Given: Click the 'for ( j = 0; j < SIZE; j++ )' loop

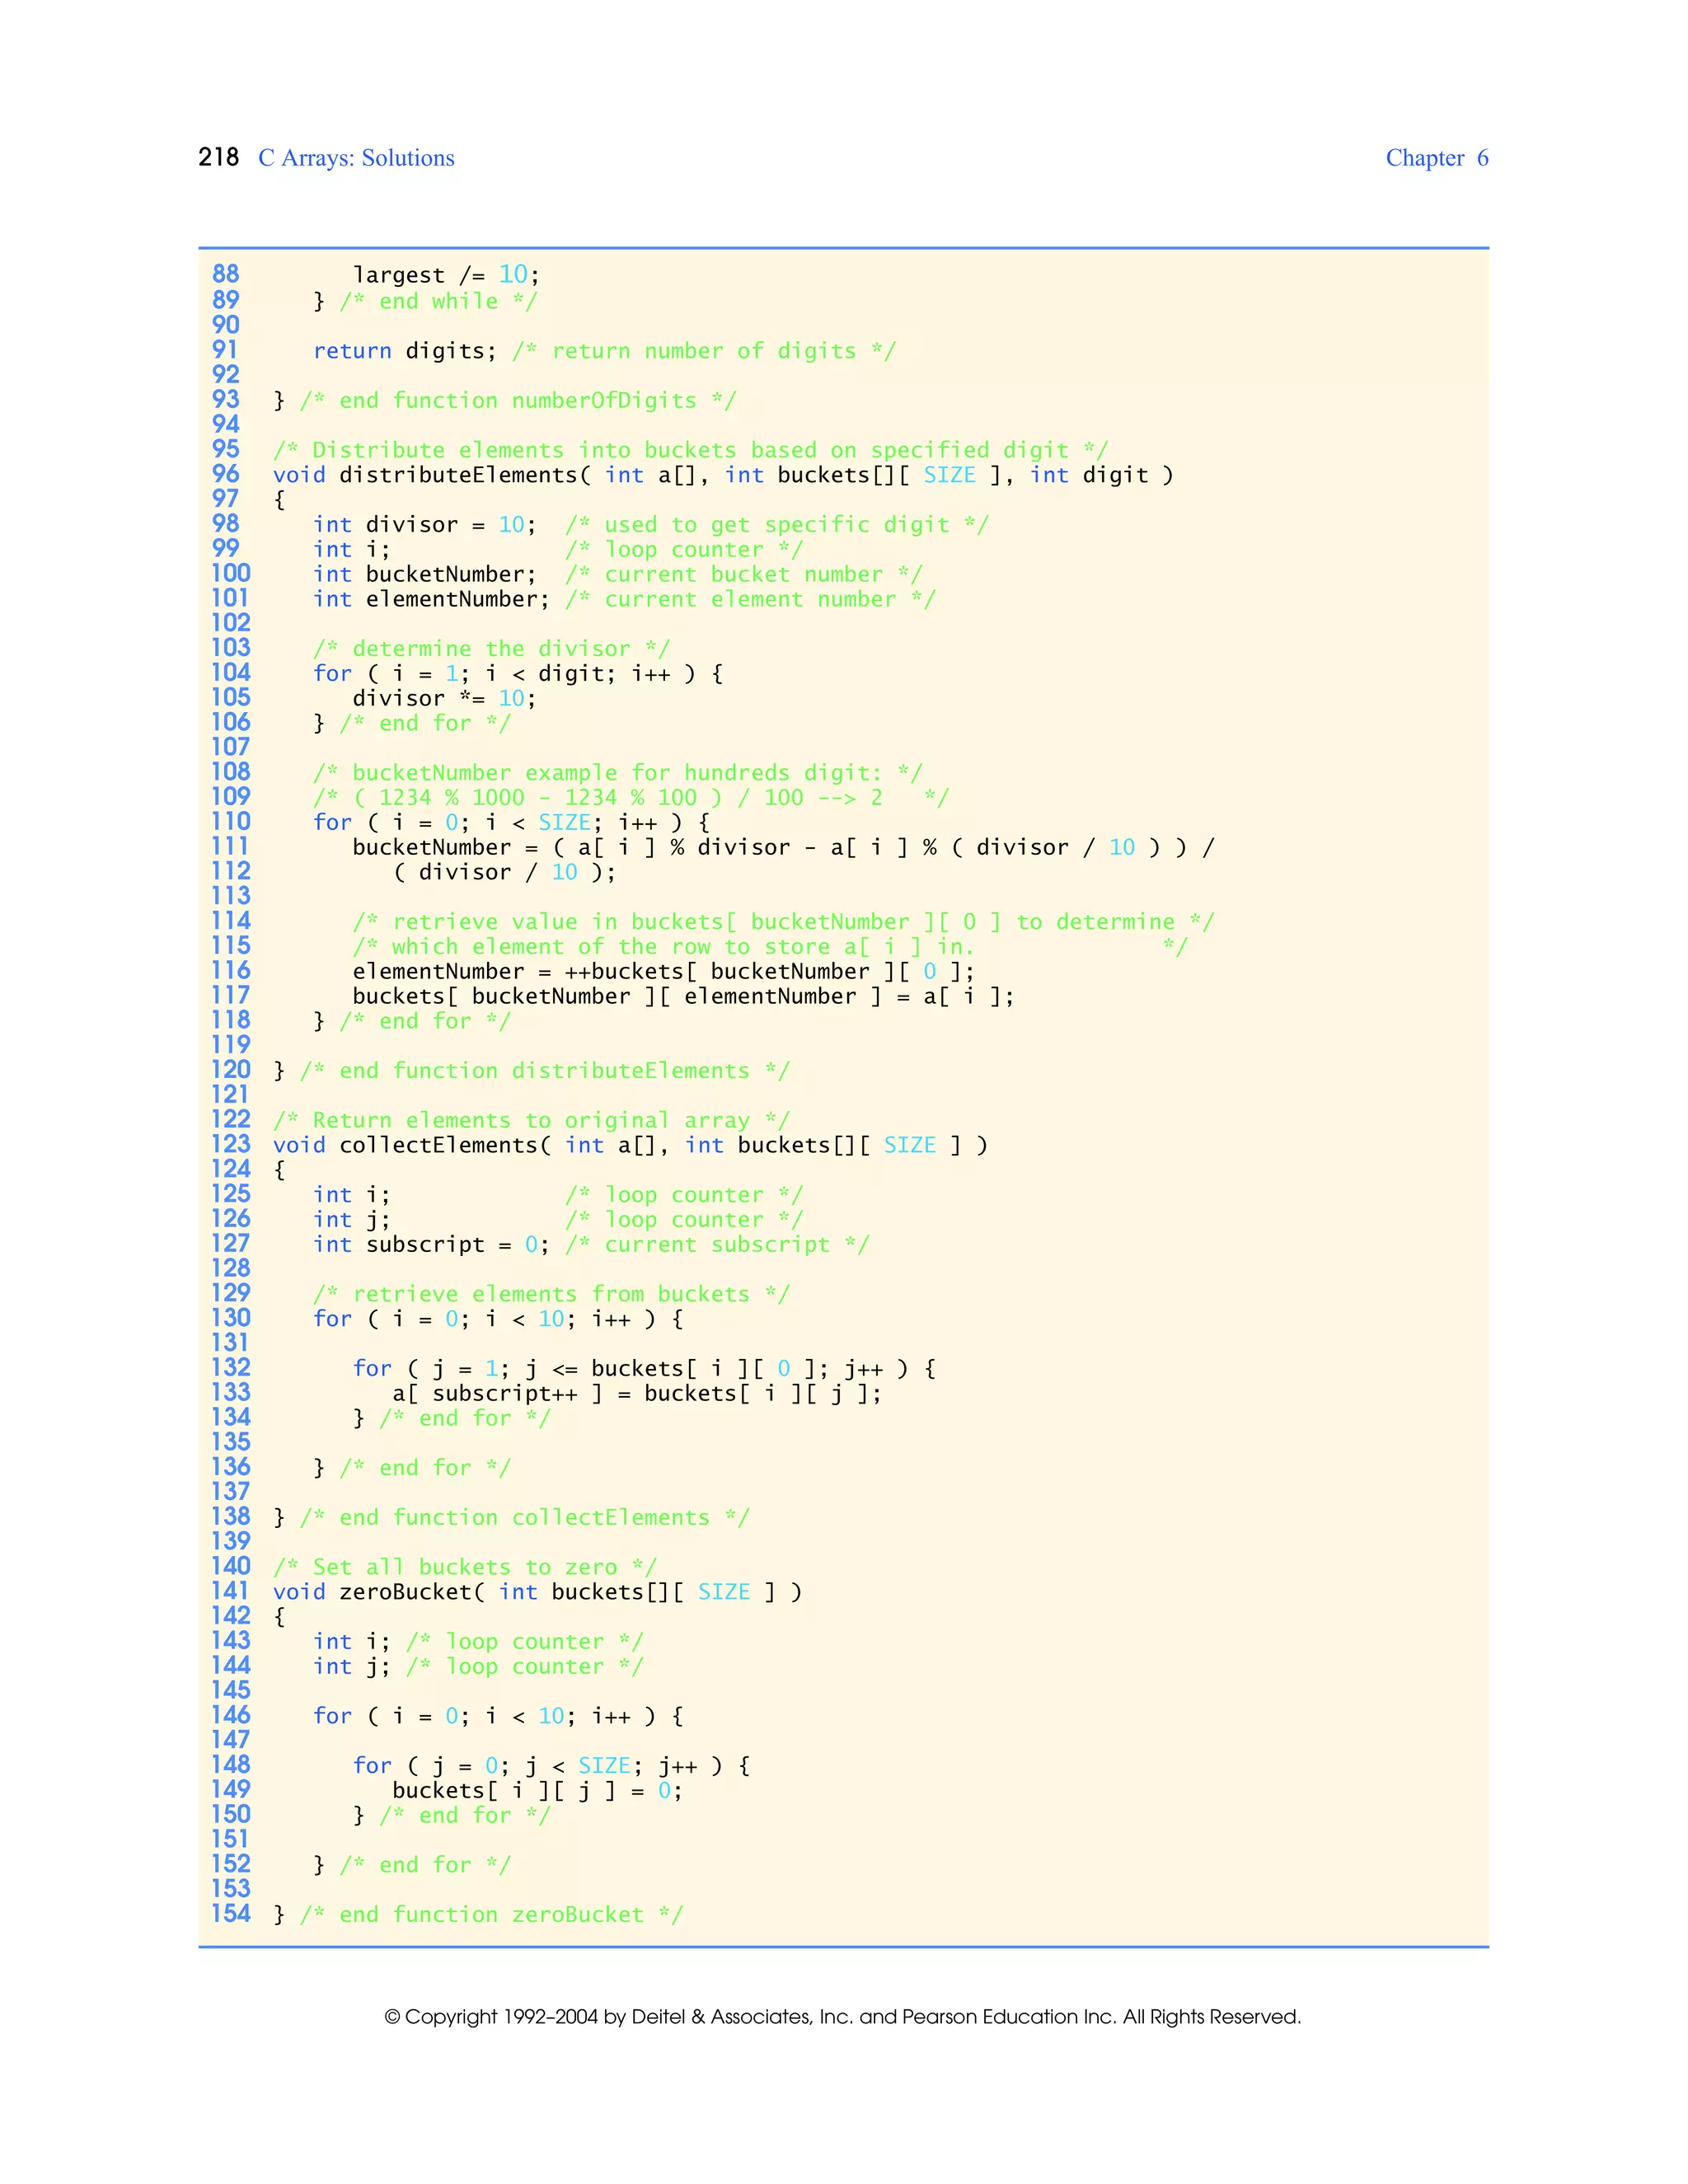Looking at the screenshot, I should 551,1766.
